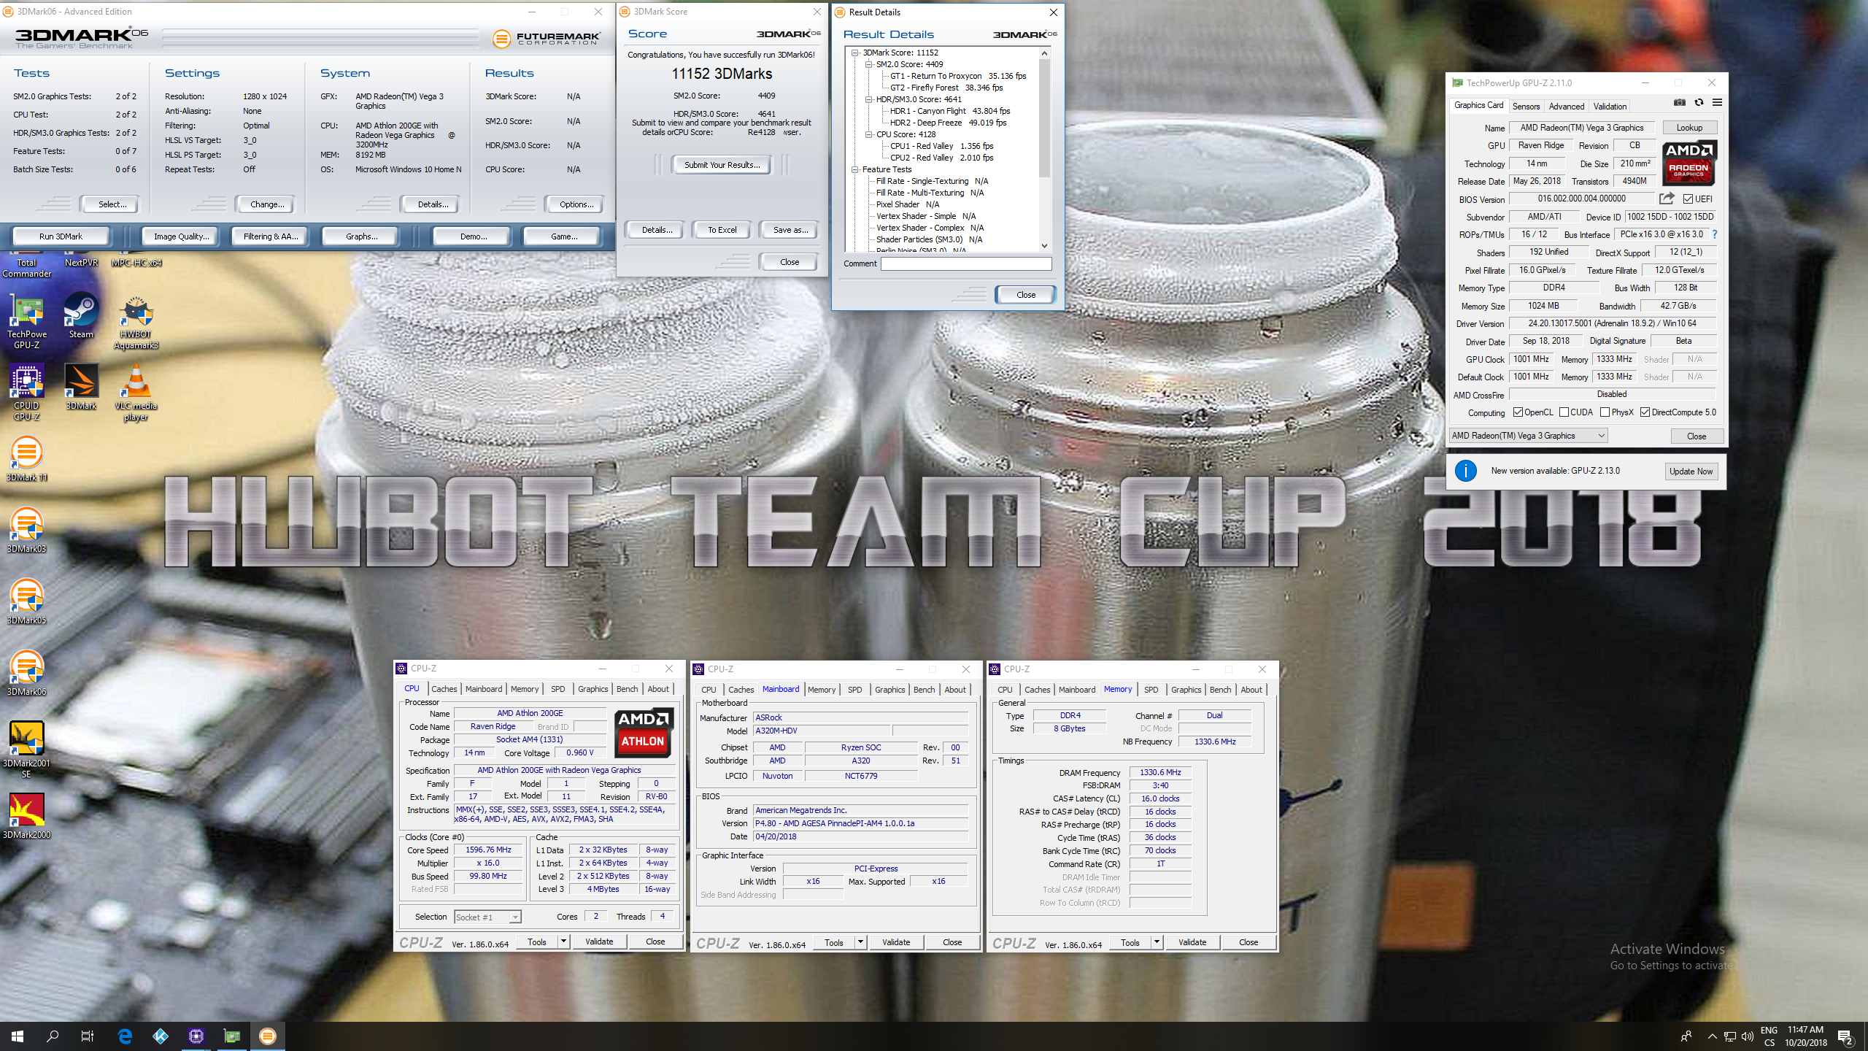The height and width of the screenshot is (1051, 1868).
Task: Click Validate in CPU-Z Memory window
Action: click(x=1192, y=942)
